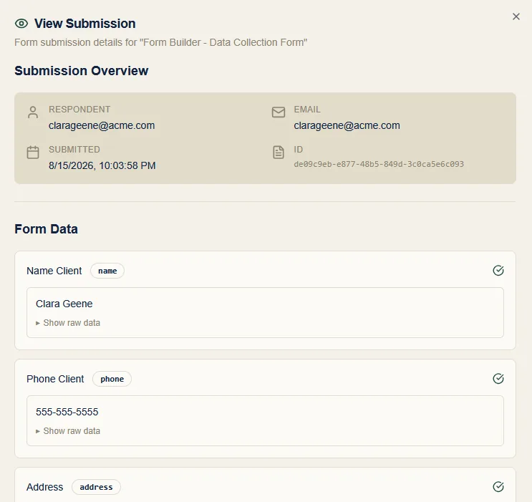Click the check icon for Name Client
Screen dimensions: 532x502
click(498, 271)
